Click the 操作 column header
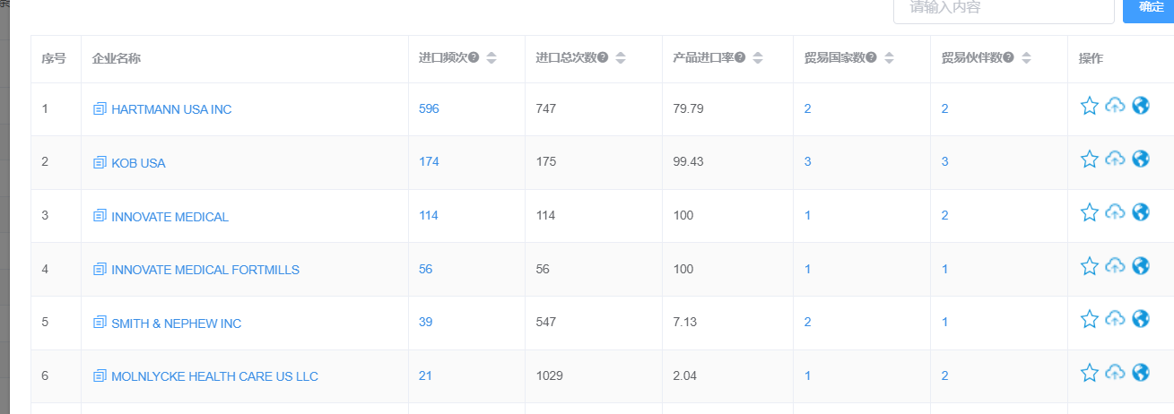Image resolution: width=1174 pixels, height=414 pixels. tap(1091, 58)
